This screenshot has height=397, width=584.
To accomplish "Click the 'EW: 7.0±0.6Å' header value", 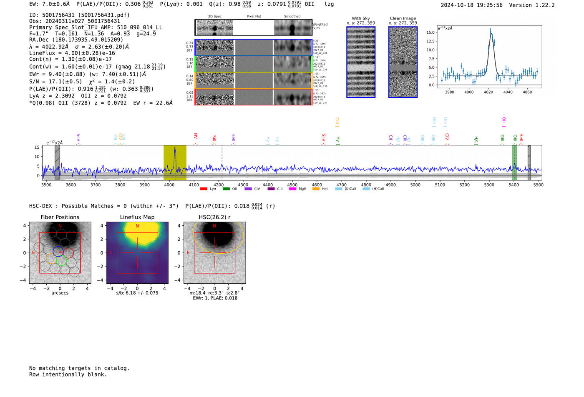I will pos(50,4).
